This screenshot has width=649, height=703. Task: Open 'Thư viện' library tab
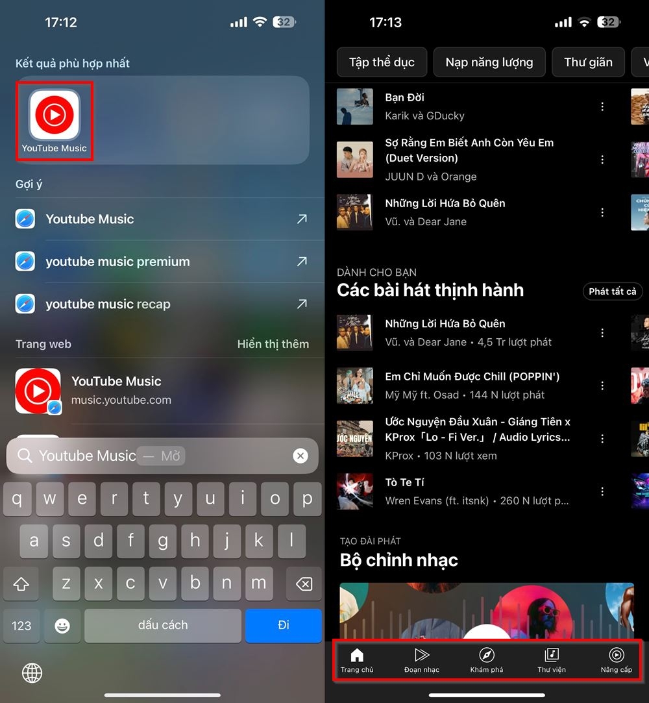(x=552, y=660)
